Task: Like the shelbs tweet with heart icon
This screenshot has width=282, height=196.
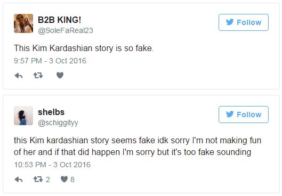Action: point(64,179)
